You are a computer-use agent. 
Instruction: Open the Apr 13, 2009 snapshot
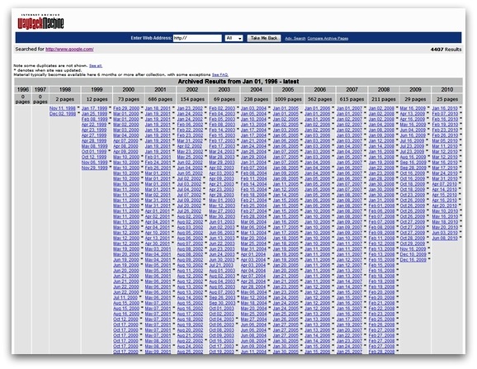pos(413,114)
